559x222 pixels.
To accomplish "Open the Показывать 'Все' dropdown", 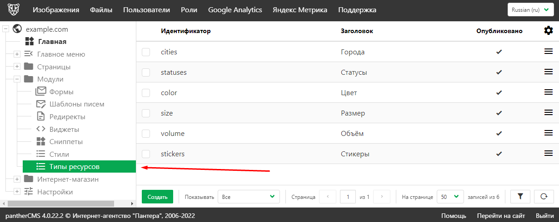I will click(249, 197).
